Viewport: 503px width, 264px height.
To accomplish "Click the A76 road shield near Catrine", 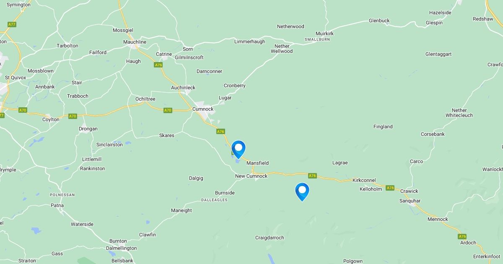I will pyautogui.click(x=158, y=65).
